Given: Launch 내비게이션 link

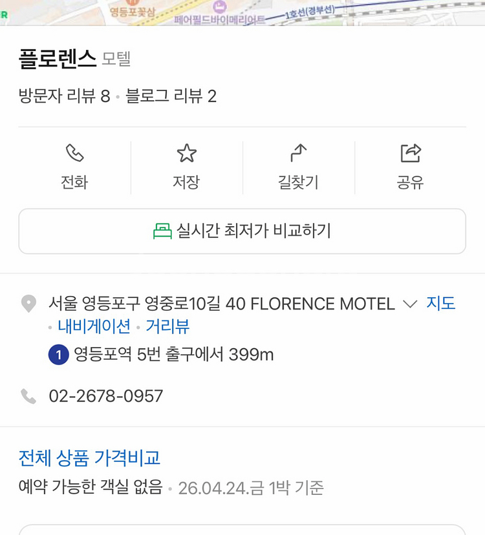Looking at the screenshot, I should tap(94, 326).
